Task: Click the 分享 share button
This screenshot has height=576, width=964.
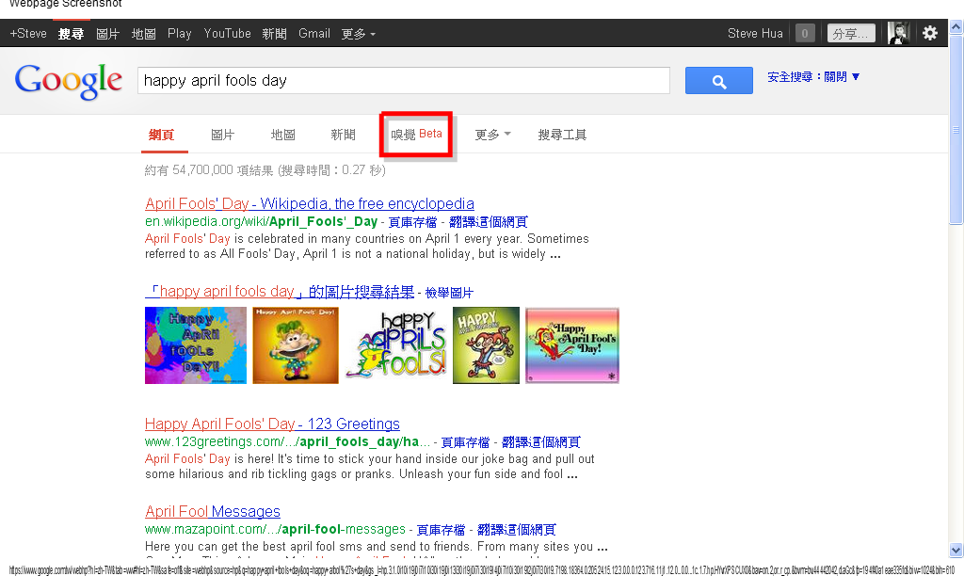Action: tap(851, 33)
